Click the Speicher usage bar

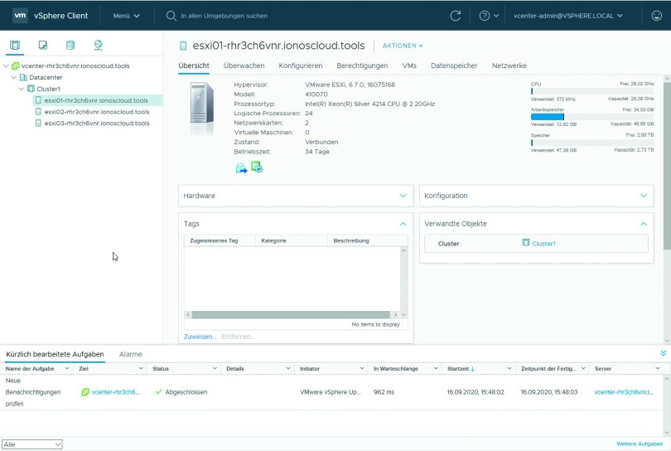pyautogui.click(x=592, y=143)
